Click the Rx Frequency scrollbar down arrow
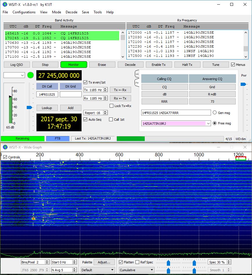This screenshot has height=275, width=252. 246,57
